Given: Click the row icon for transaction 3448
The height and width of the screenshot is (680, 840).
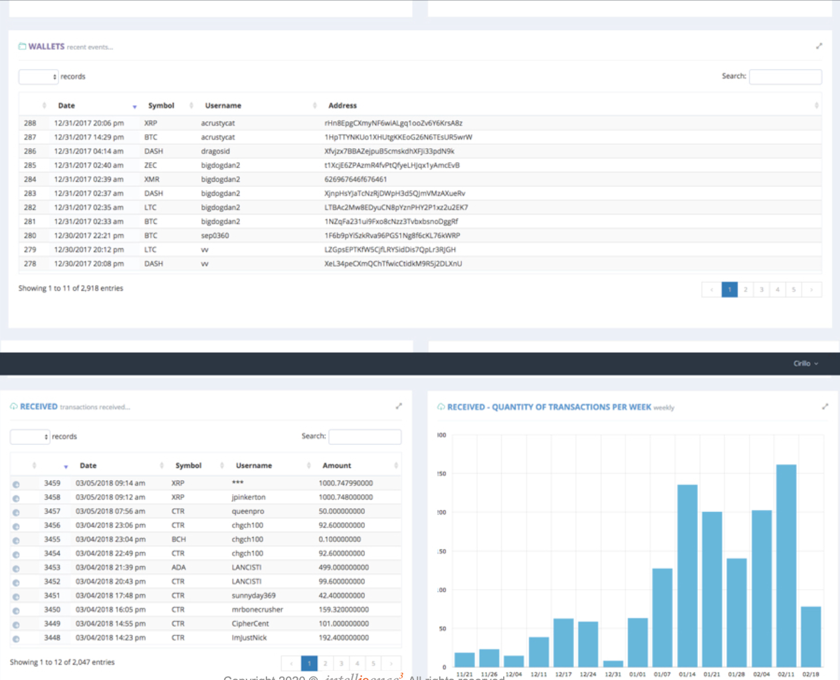Looking at the screenshot, I should pos(16,639).
